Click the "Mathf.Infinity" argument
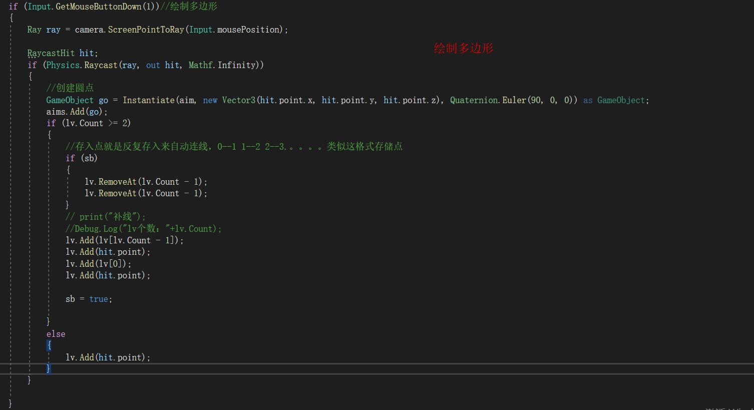Image resolution: width=754 pixels, height=410 pixels. pyautogui.click(x=222, y=65)
